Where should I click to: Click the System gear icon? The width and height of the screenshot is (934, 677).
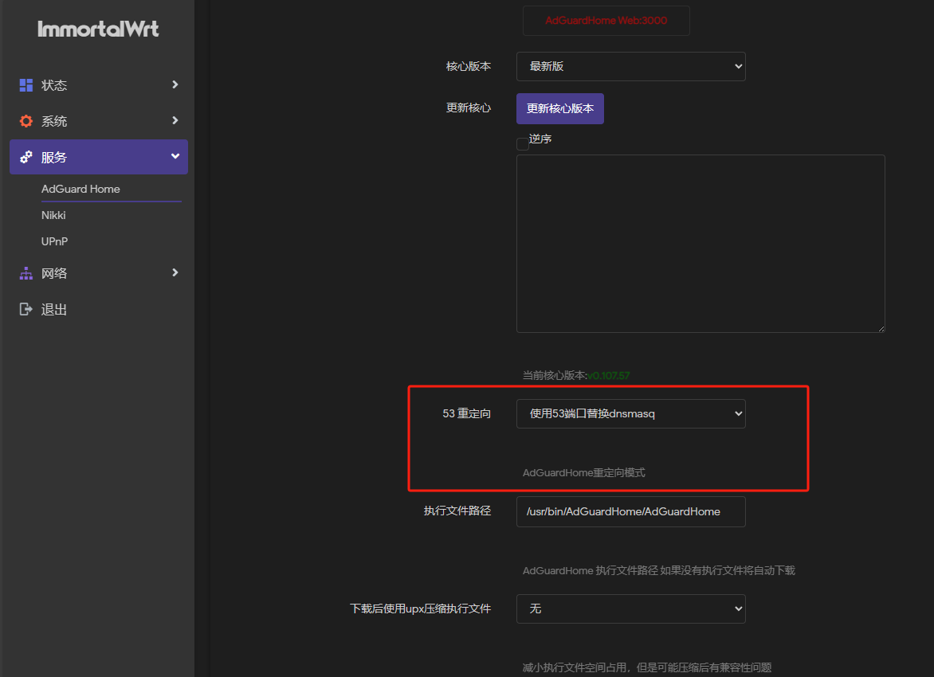[x=26, y=121]
